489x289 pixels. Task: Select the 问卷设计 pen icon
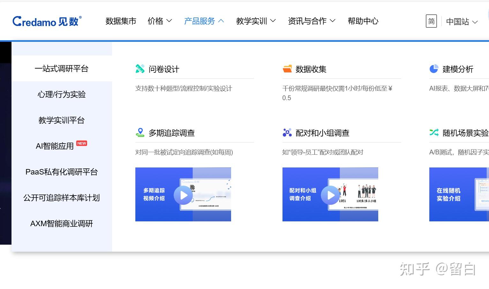pos(140,68)
